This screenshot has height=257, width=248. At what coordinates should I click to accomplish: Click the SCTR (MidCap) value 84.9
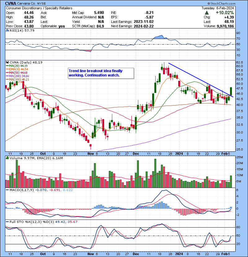tap(100, 26)
